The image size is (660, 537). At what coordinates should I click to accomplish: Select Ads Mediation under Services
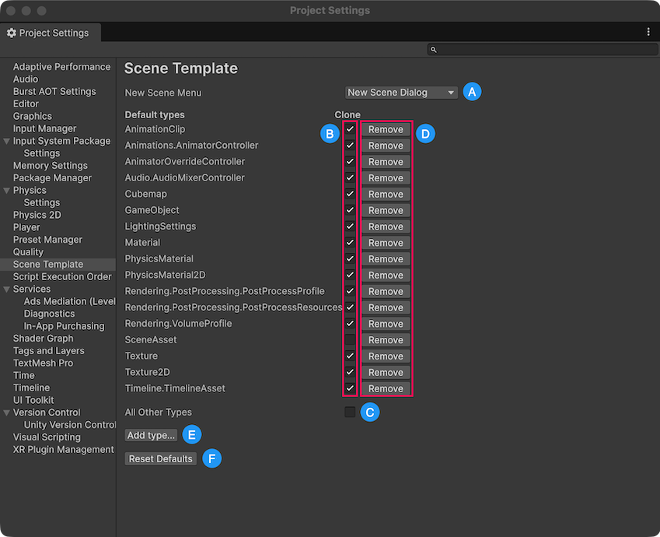click(x=69, y=301)
